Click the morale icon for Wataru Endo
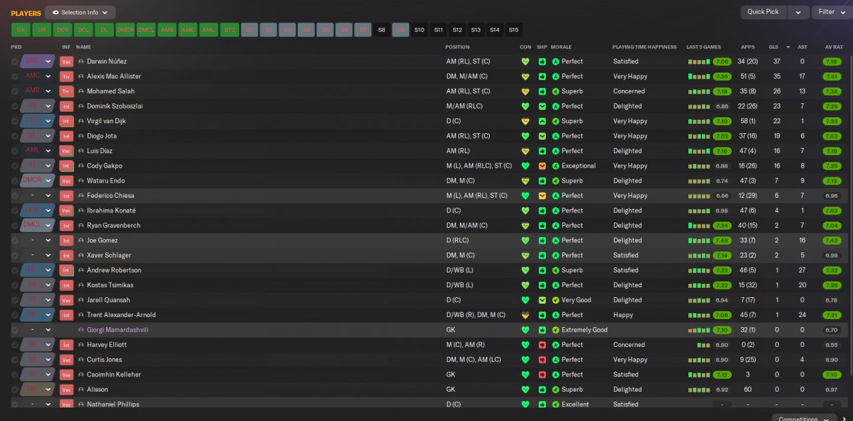This screenshot has width=853, height=421. 556,181
